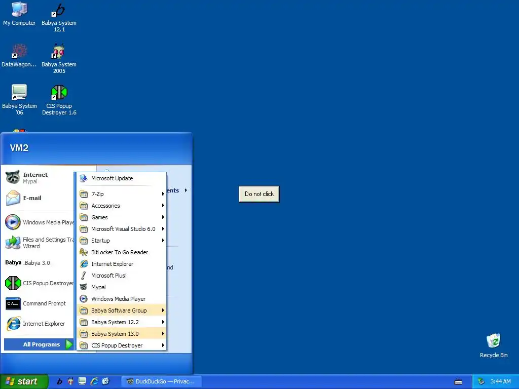This screenshot has width=519, height=389.
Task: Launch Internet Explorer in start menu left pane
Action: [39, 324]
